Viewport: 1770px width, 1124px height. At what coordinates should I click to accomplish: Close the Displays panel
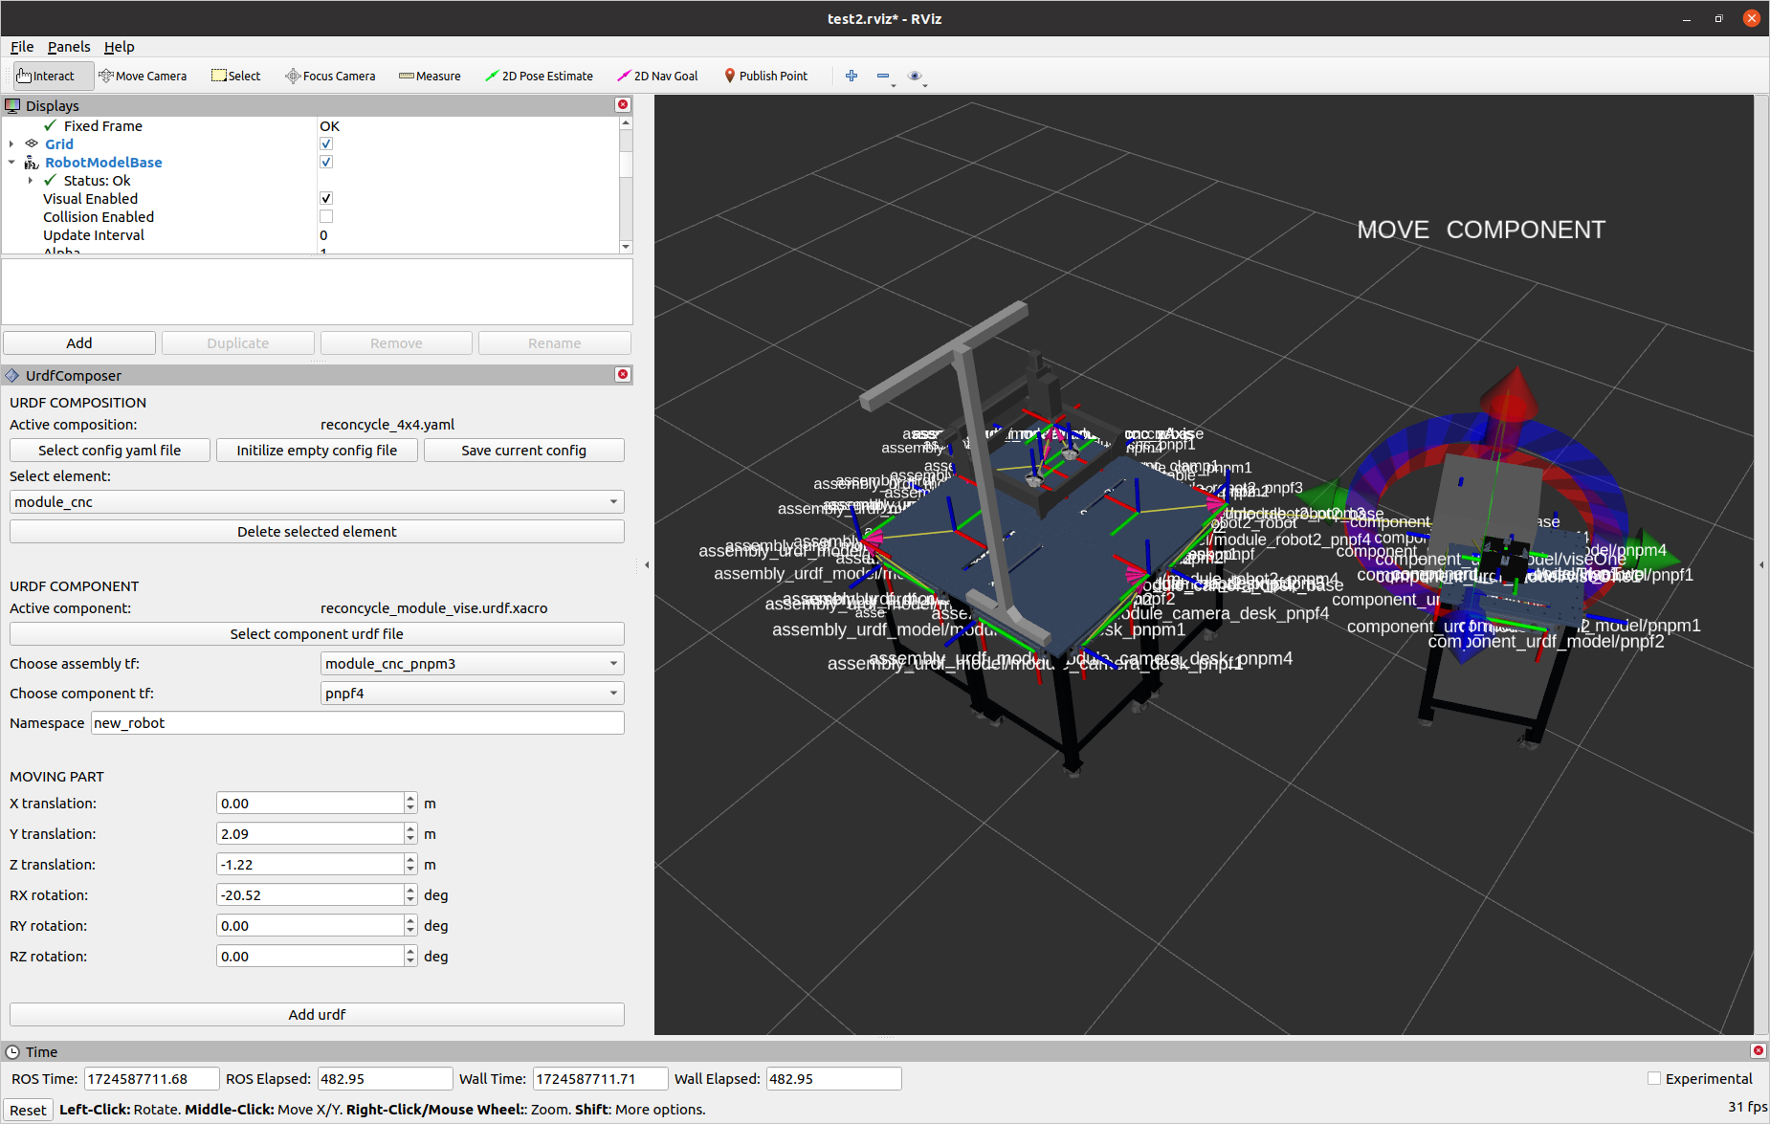[x=623, y=104]
